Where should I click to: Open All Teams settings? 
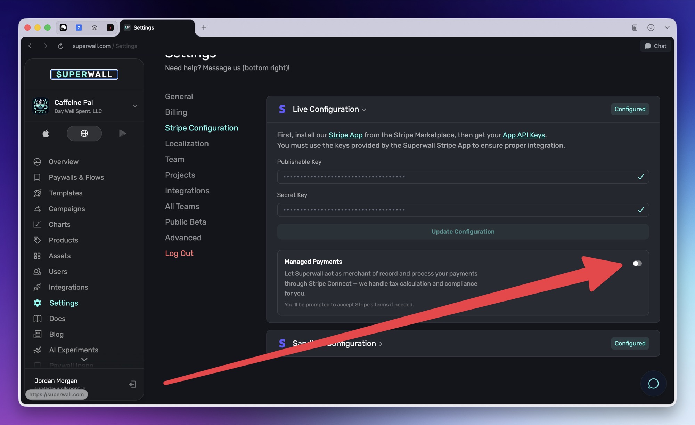coord(182,206)
